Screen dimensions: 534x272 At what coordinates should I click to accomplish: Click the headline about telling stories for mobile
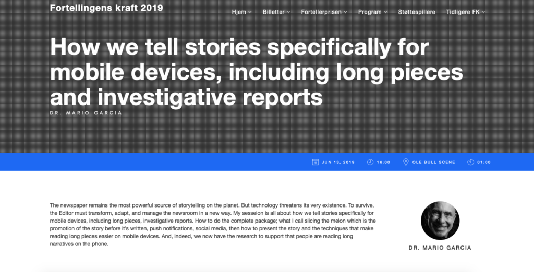coord(257,72)
